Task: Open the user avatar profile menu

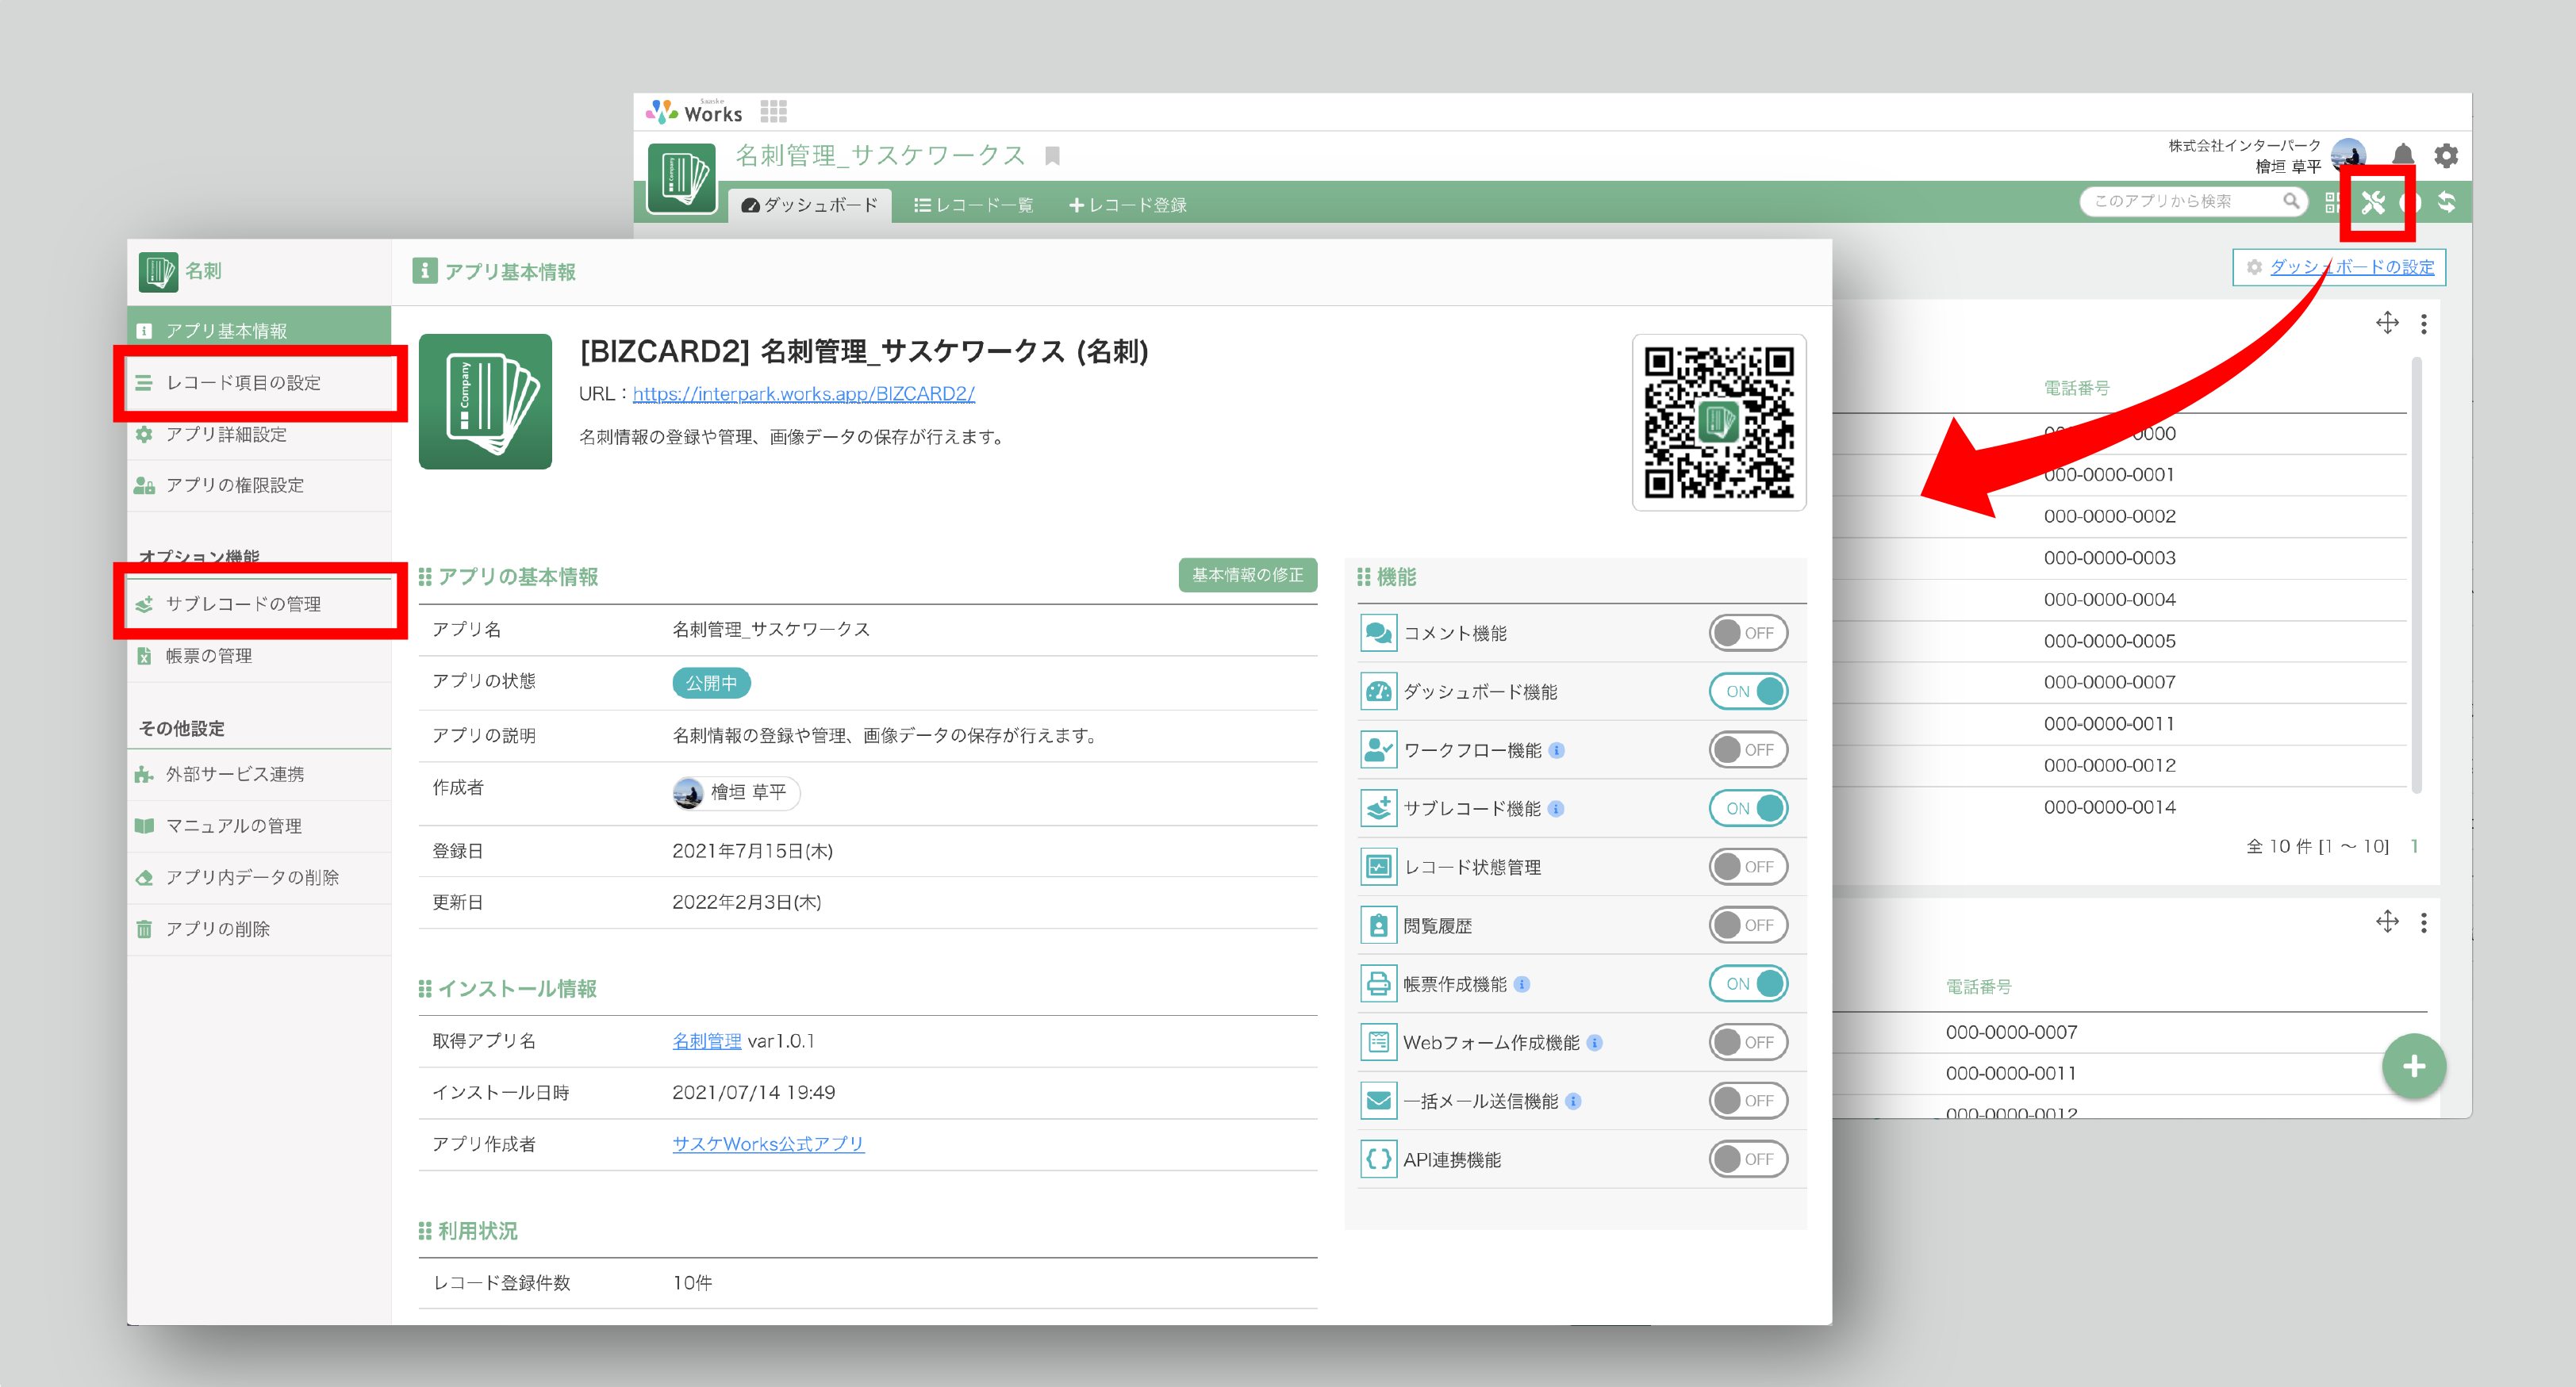Action: click(x=2348, y=155)
